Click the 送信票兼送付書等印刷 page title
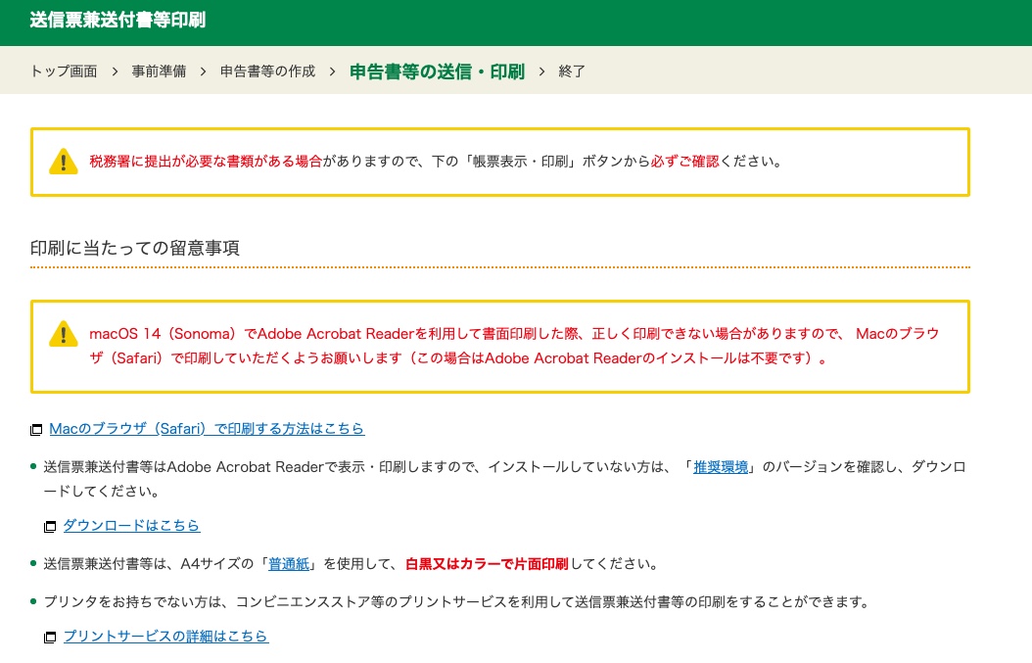 [x=117, y=20]
